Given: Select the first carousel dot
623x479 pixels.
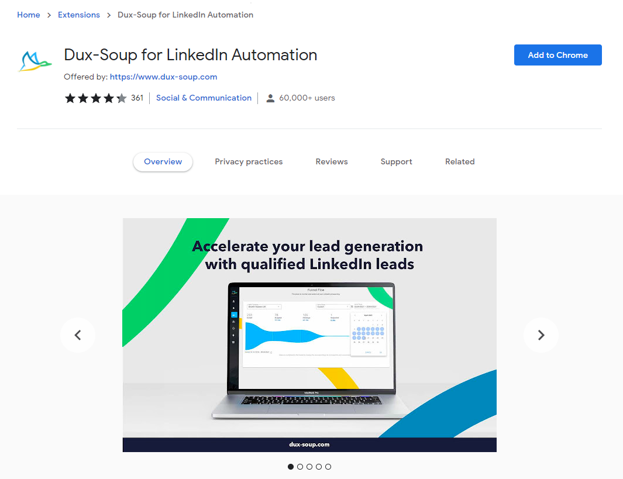Looking at the screenshot, I should pyautogui.click(x=291, y=467).
